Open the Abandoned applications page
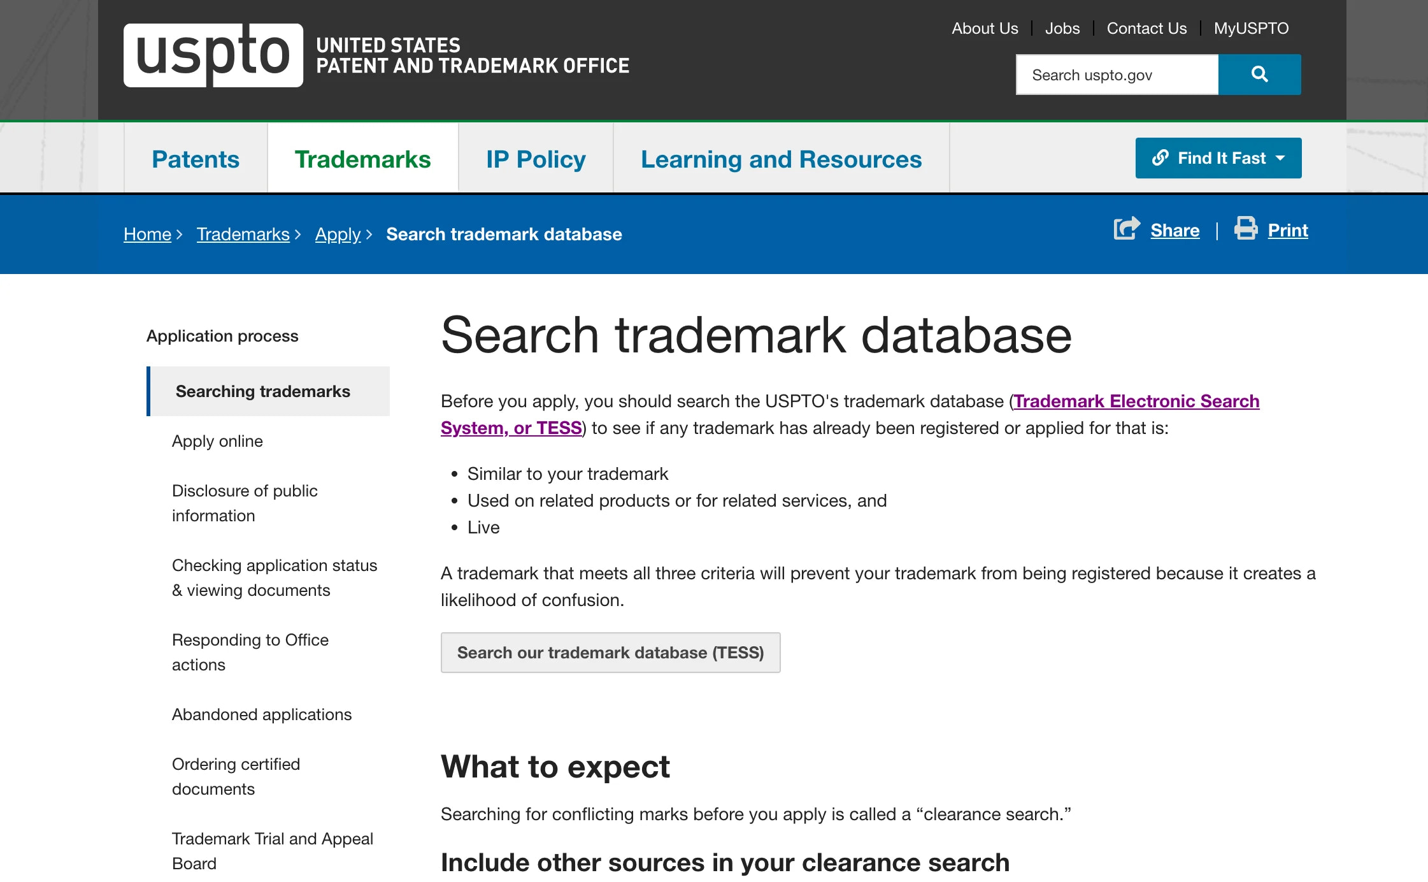This screenshot has height=882, width=1428. pos(261,714)
